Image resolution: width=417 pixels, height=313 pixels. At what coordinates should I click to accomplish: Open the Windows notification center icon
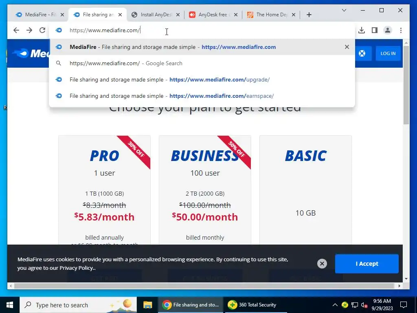coord(404,305)
